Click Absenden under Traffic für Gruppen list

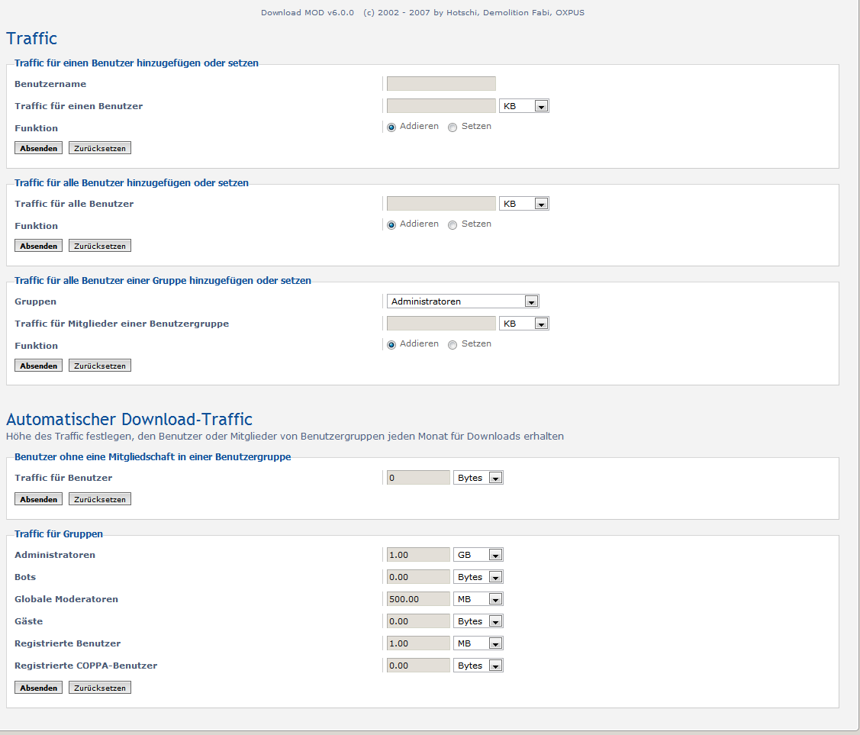click(x=38, y=688)
